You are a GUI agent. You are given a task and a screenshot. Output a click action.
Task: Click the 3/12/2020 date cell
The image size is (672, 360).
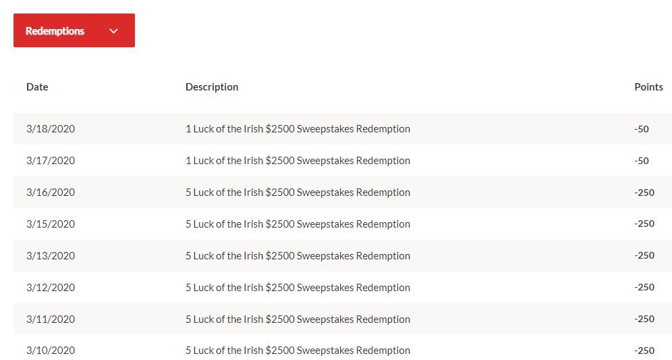pos(51,288)
